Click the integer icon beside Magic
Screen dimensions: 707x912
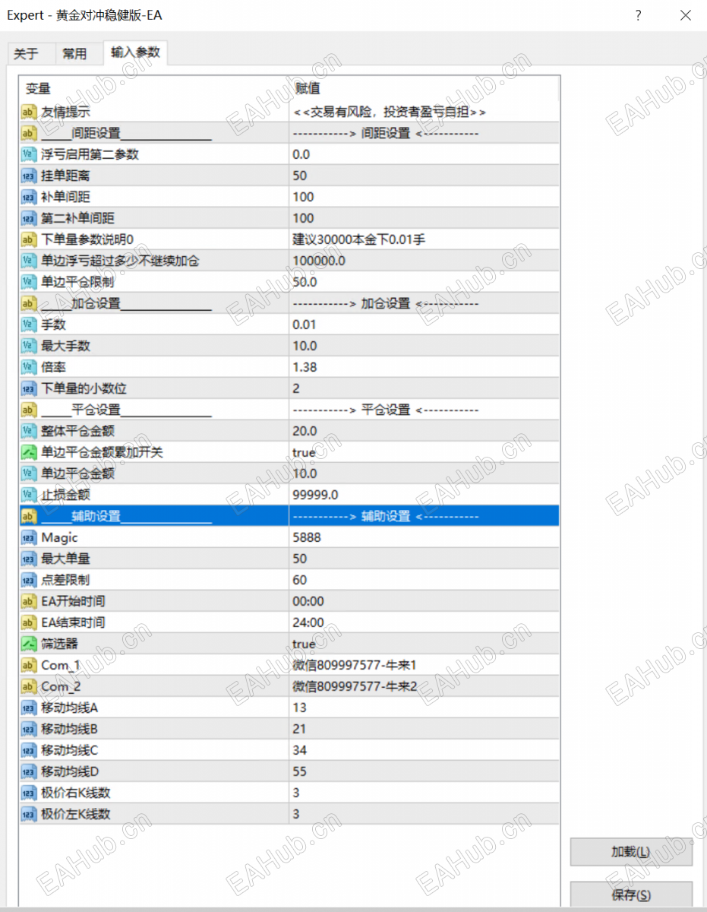click(29, 537)
